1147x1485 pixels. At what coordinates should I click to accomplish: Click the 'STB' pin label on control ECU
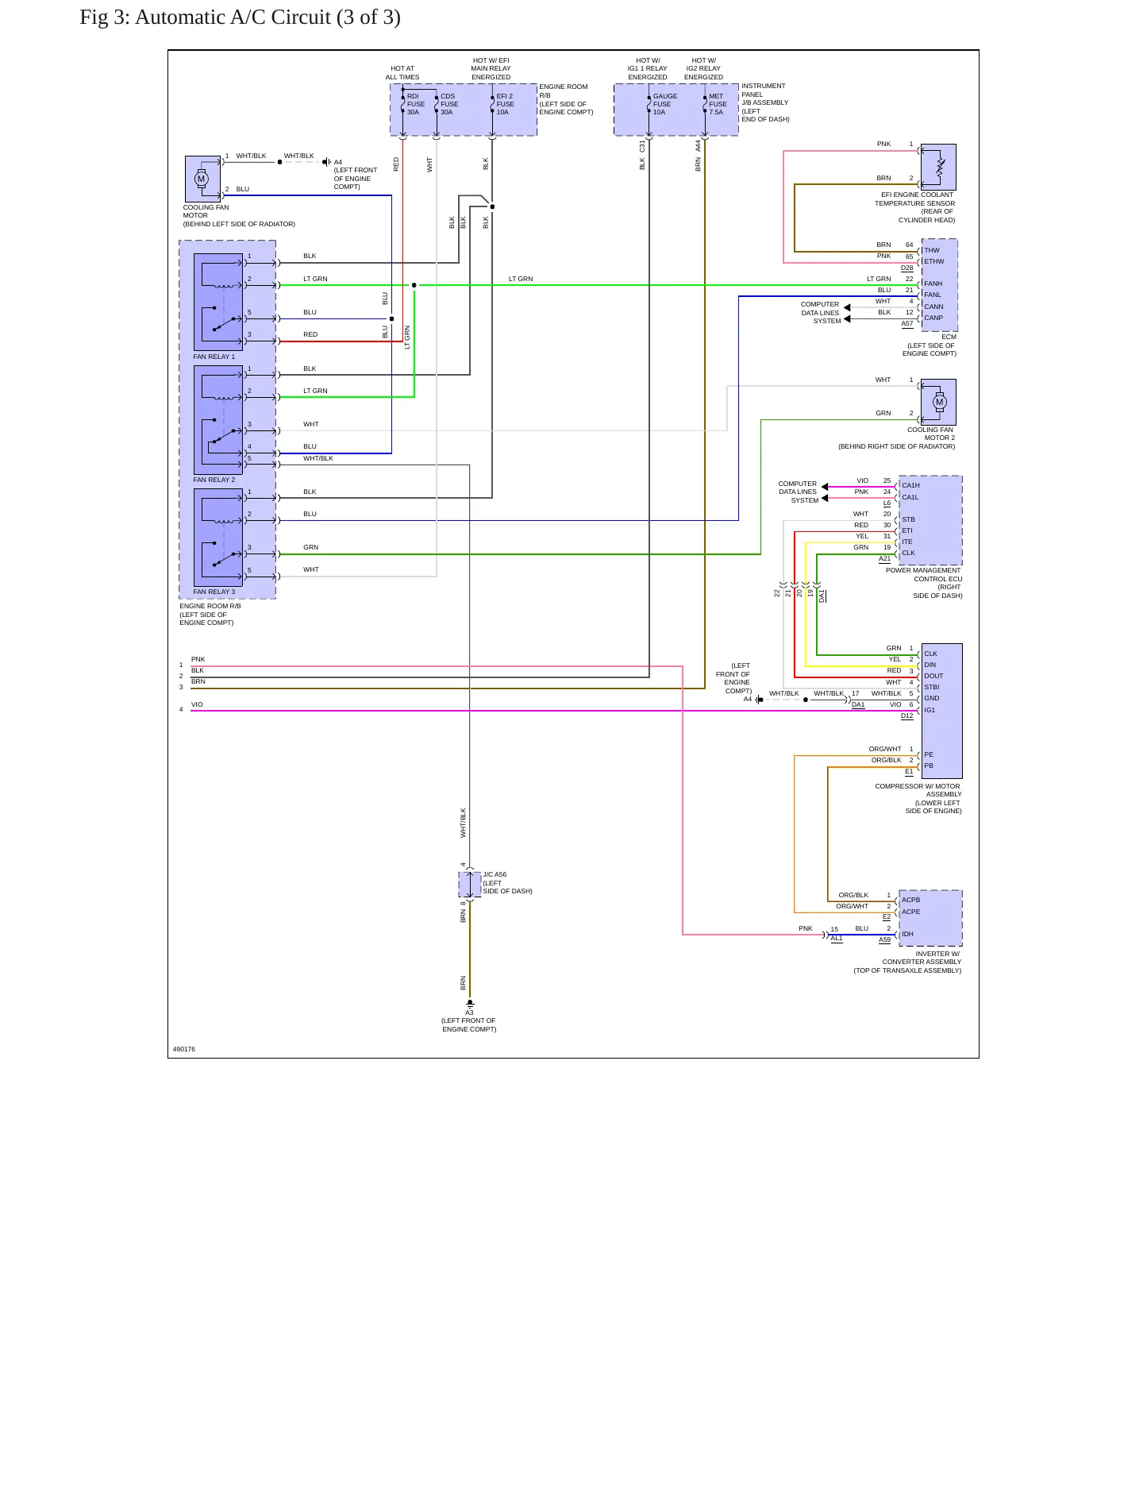(909, 519)
